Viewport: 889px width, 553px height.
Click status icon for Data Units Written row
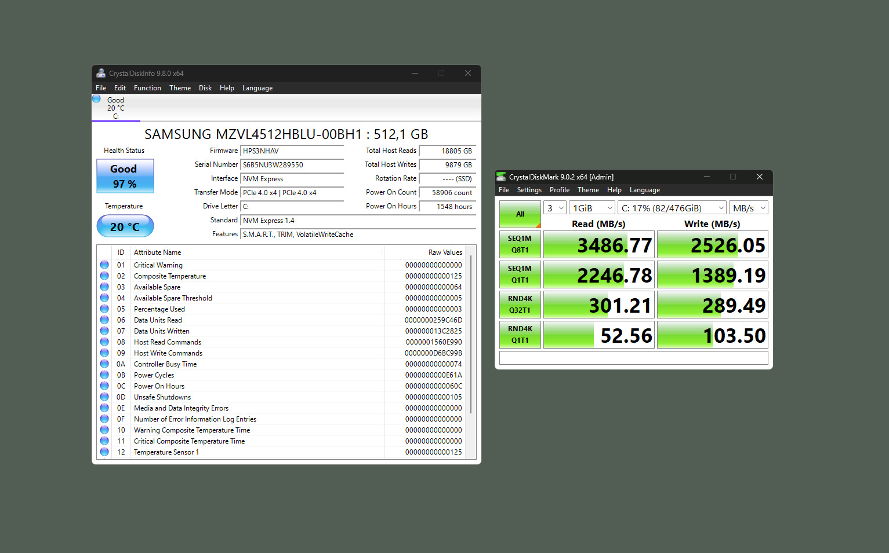pyautogui.click(x=104, y=331)
